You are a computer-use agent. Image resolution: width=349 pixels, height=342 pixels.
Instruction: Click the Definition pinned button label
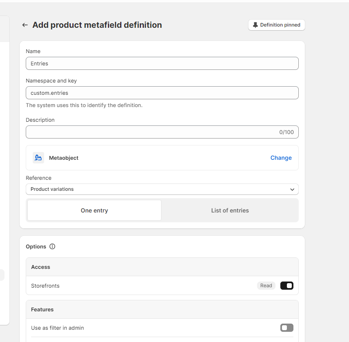pyautogui.click(x=280, y=25)
